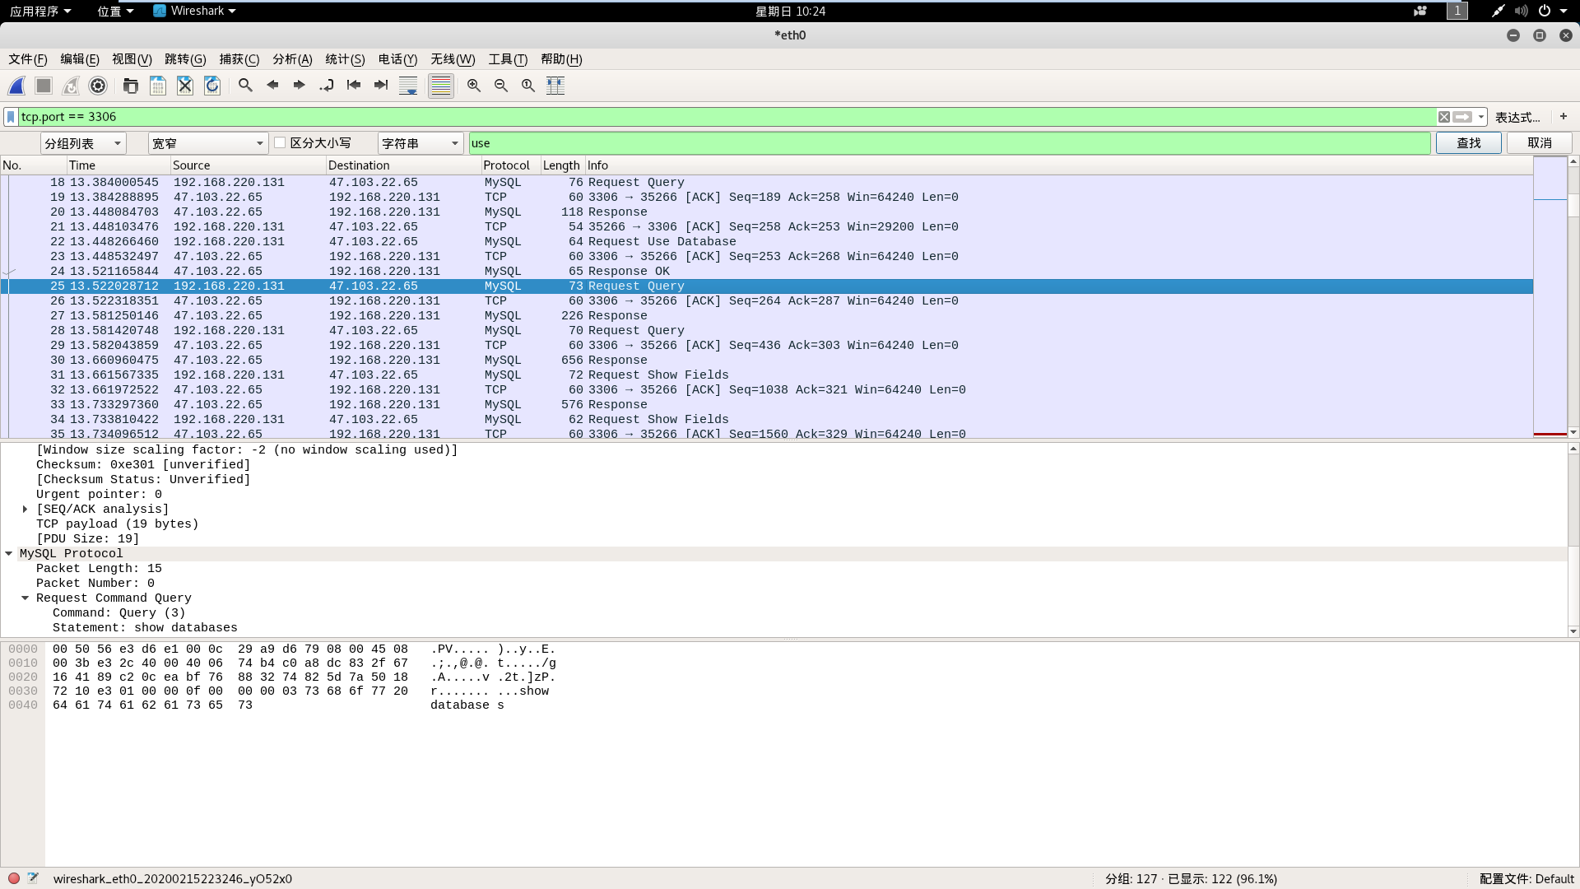Collapse Request Command Query node
The height and width of the screenshot is (889, 1580).
25,598
